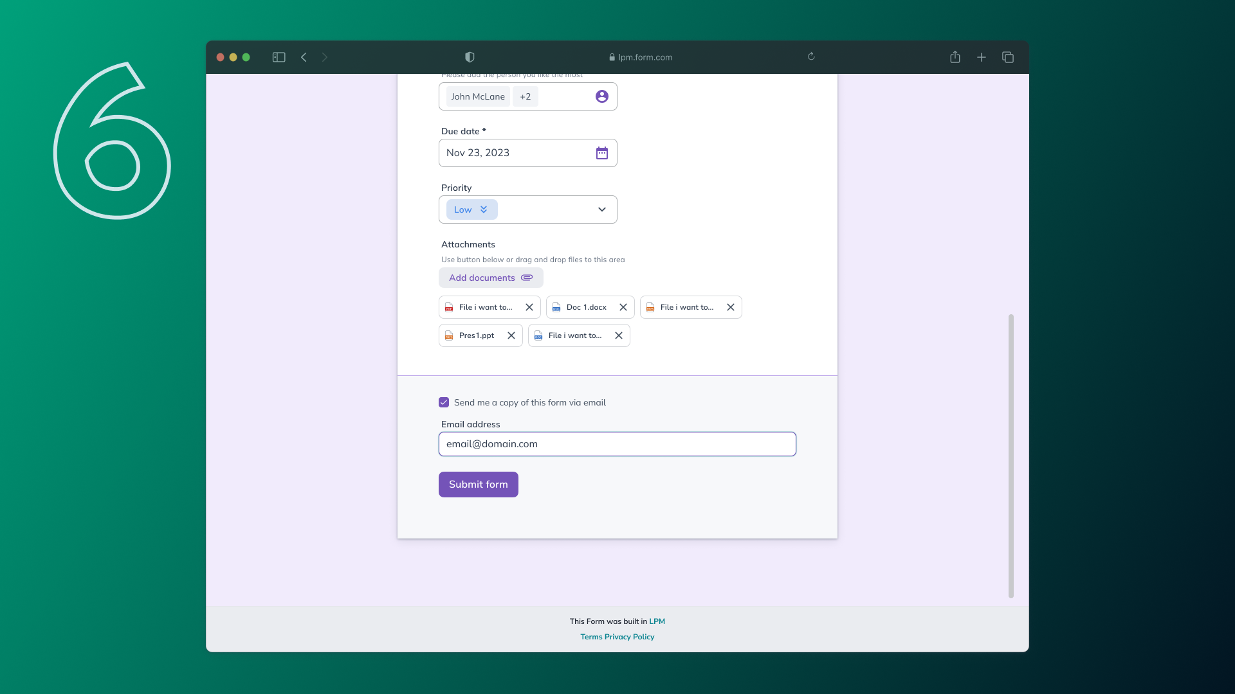
Task: Open a new tab with the plus icon
Action: coord(982,57)
